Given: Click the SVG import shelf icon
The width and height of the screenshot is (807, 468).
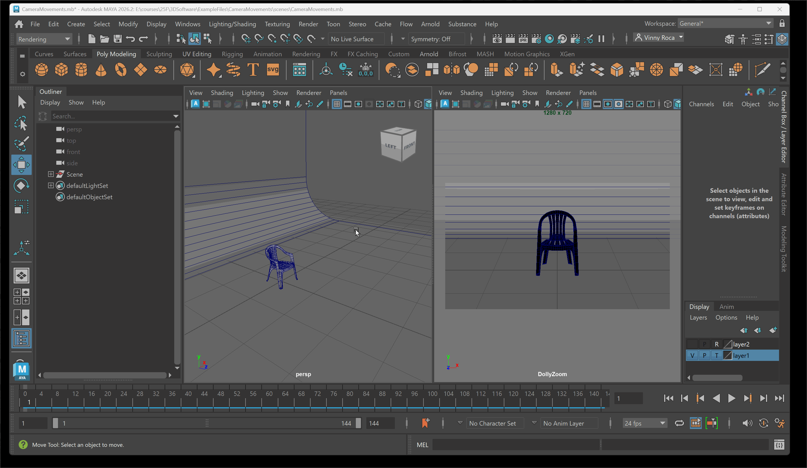Looking at the screenshot, I should pos(272,70).
